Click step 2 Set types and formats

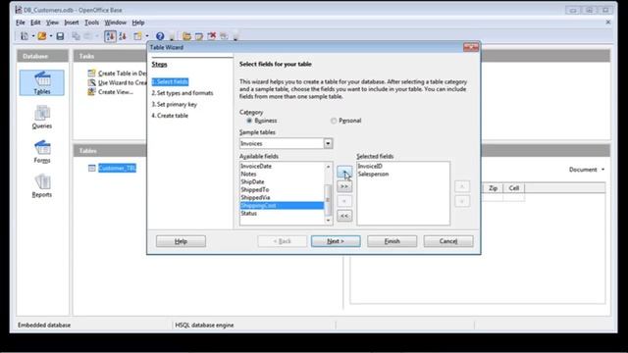[183, 93]
